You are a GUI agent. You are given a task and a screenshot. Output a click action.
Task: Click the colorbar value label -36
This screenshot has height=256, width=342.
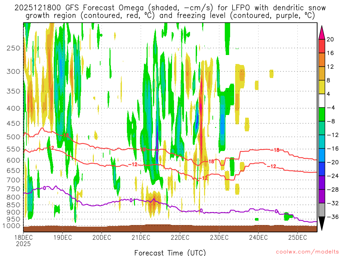click(x=333, y=217)
